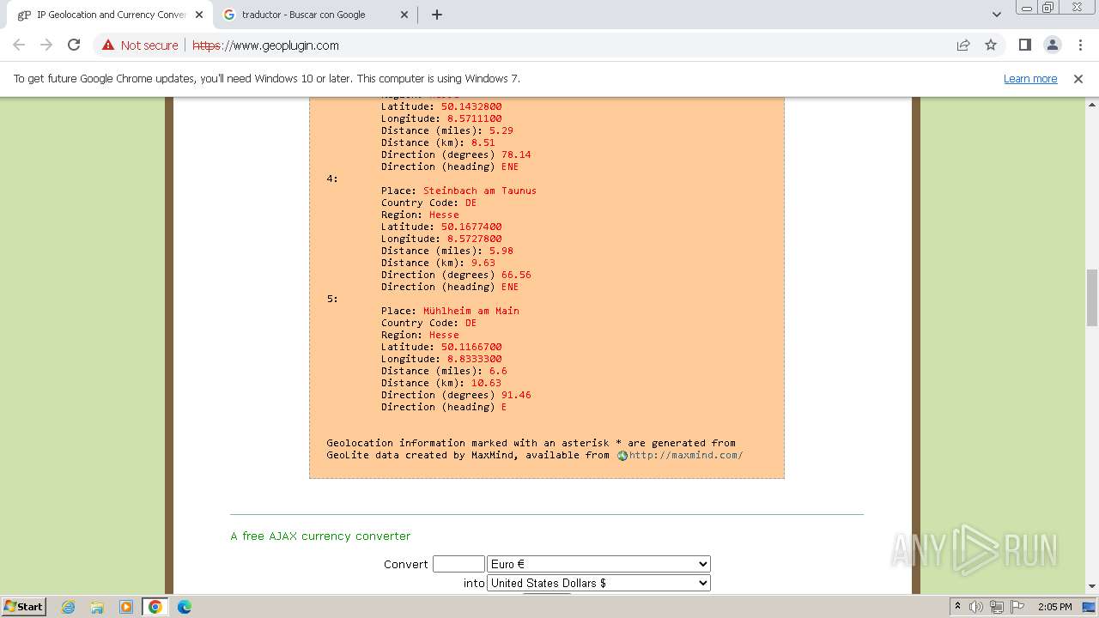Open File Explorer from taskbar
This screenshot has width=1099, height=618.
(x=97, y=607)
